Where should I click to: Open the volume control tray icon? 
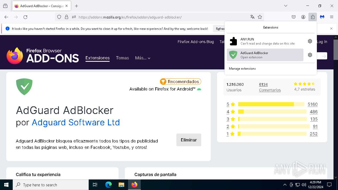tap(304, 185)
